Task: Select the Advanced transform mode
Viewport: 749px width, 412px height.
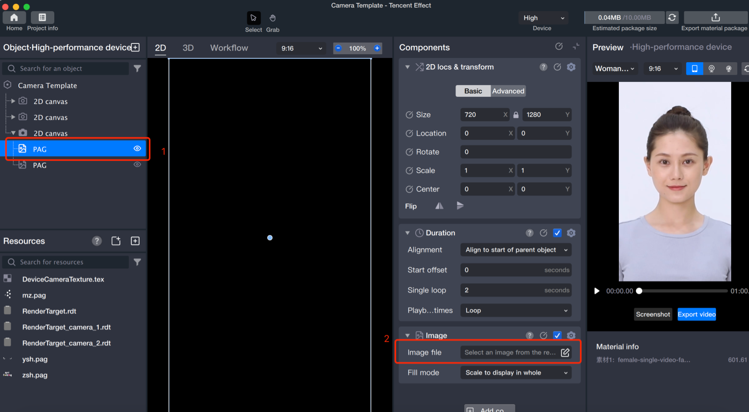Action: tap(508, 91)
